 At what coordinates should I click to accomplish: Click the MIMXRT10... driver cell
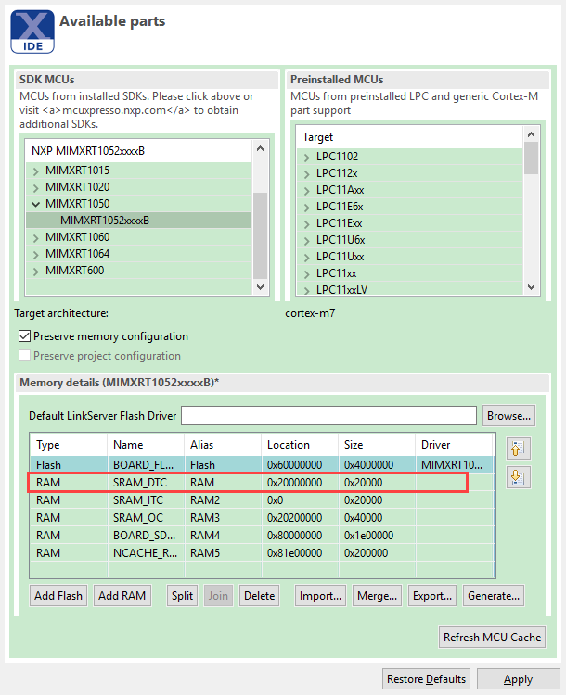coord(454,465)
